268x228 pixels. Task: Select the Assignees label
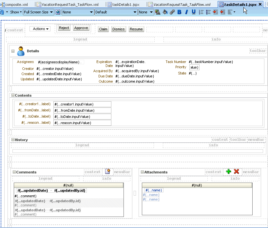(x=25, y=62)
